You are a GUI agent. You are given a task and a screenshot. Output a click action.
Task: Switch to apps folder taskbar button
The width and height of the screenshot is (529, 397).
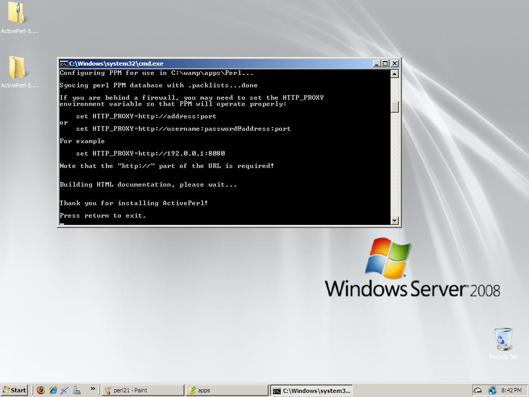click(x=227, y=390)
